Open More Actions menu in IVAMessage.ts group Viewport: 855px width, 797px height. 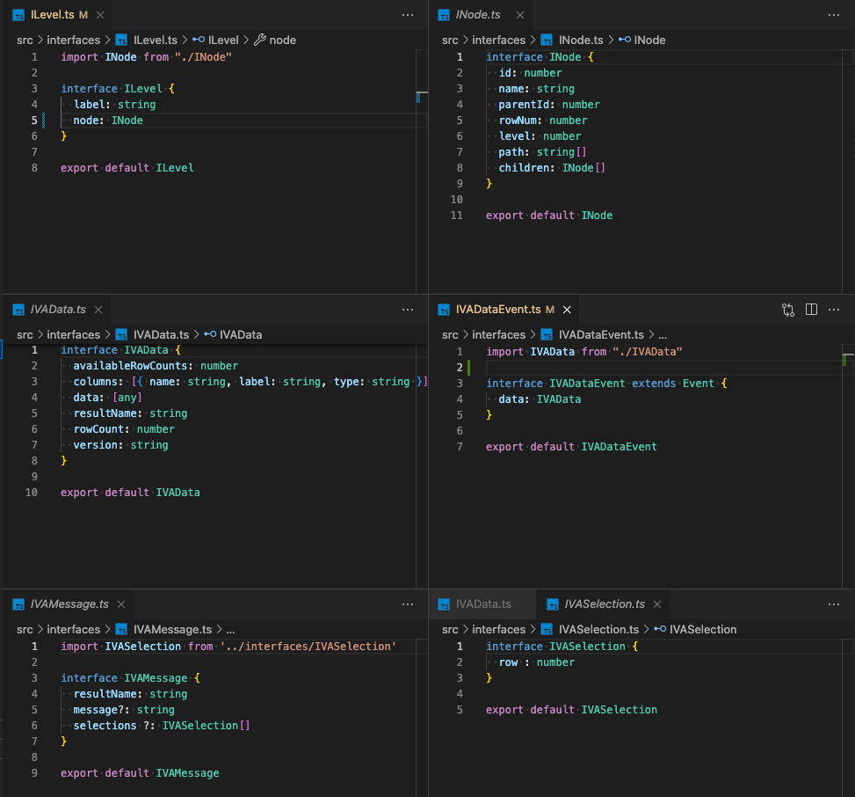407,604
